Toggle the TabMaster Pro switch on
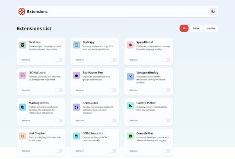The image size is (235, 159). 113,90
